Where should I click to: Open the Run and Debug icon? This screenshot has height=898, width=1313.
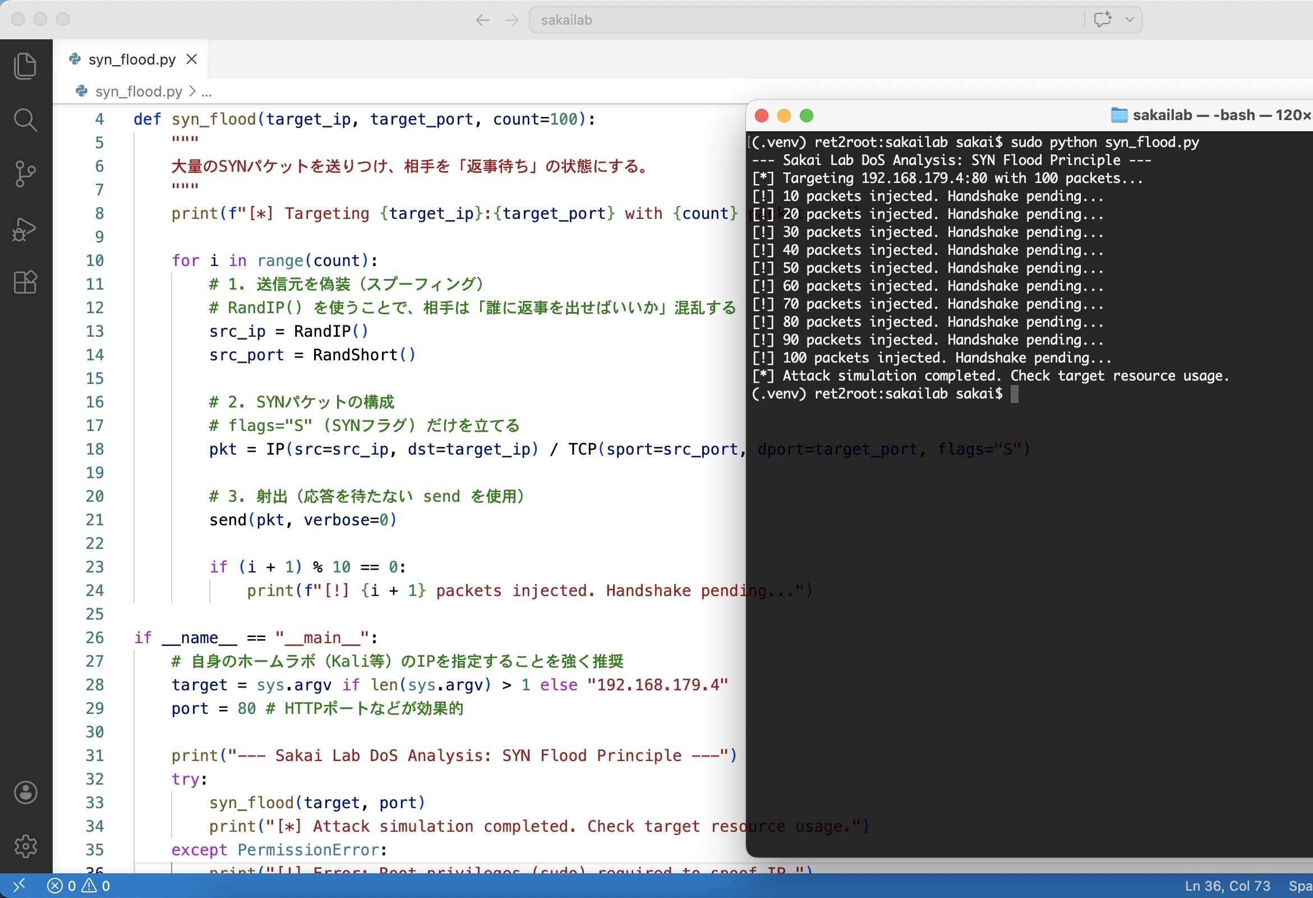click(25, 228)
